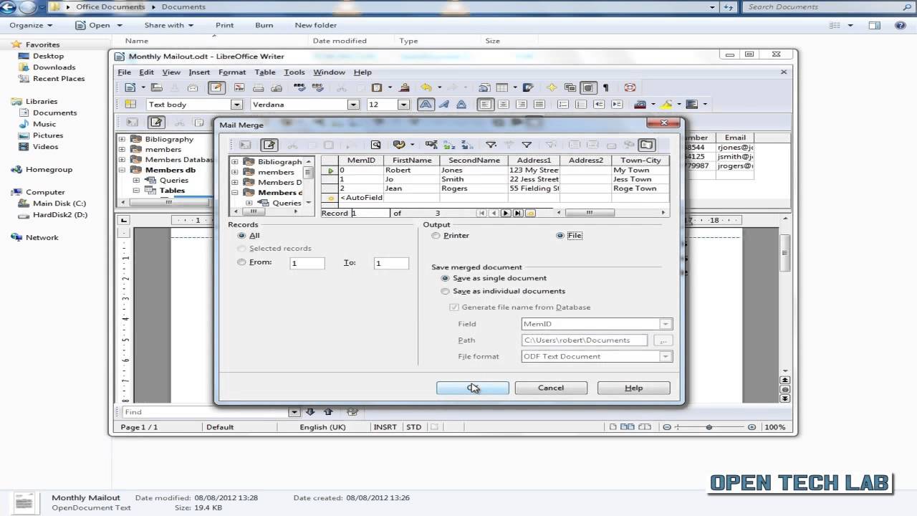Image resolution: width=917 pixels, height=516 pixels.
Task: Click Spelling and Grammar icon in Writer
Action: pos(299,87)
